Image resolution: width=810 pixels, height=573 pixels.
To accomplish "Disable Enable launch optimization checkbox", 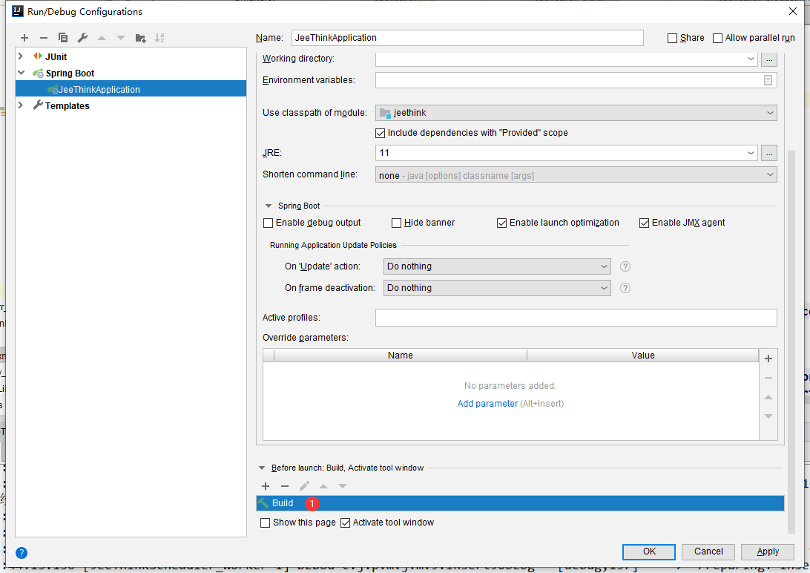I will click(x=501, y=223).
